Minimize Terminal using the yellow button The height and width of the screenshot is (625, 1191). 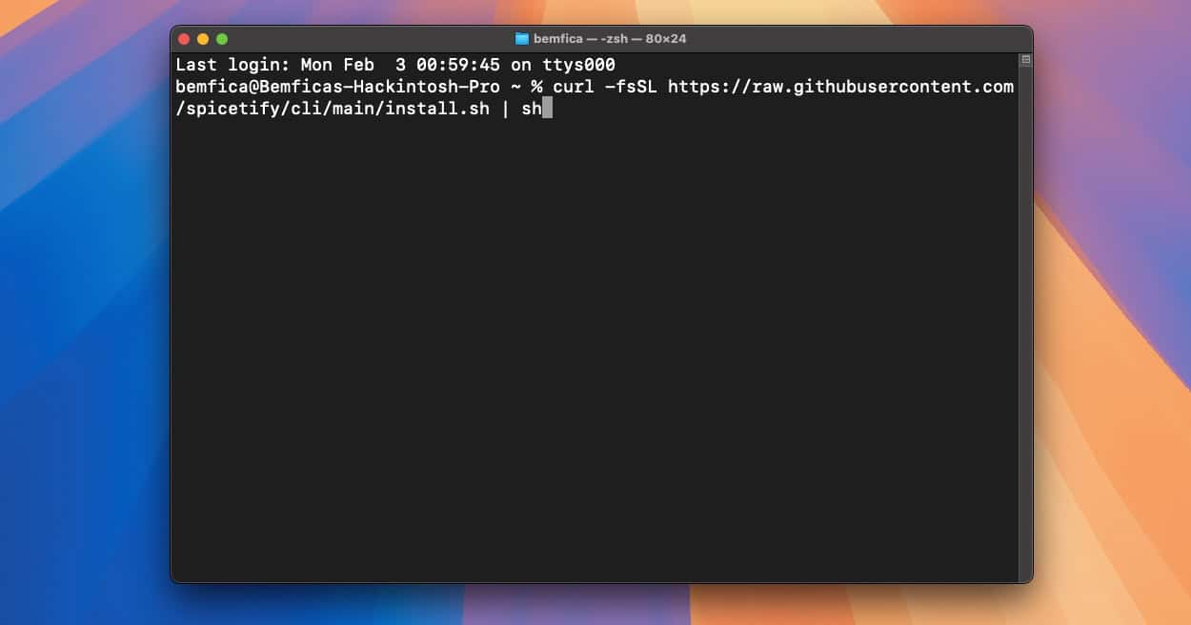[203, 39]
